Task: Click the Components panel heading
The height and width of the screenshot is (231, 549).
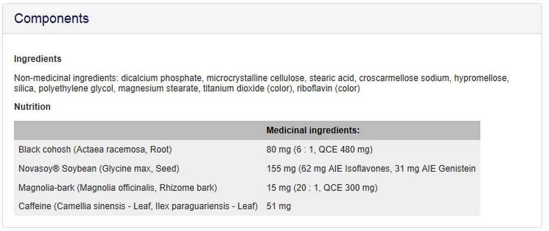Action: pyautogui.click(x=52, y=19)
